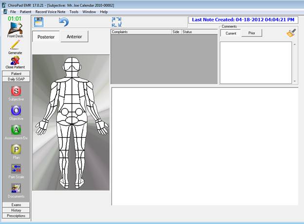Open the Objective section icon
304x224 pixels.
coord(16,111)
